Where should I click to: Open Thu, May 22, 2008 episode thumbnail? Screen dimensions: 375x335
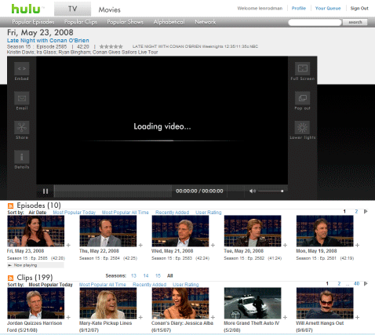tap(108, 231)
